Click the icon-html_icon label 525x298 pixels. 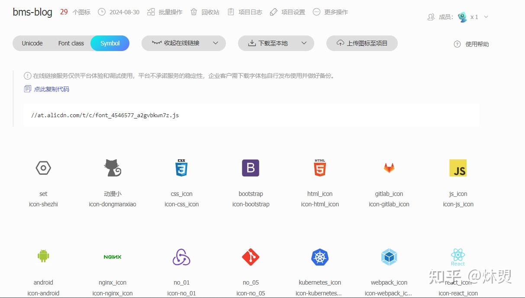tap(320, 204)
